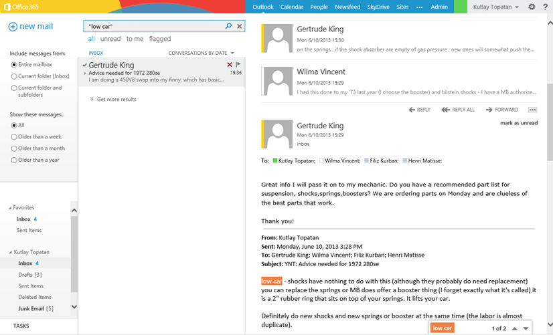
Task: Click the new mail plus icon
Action: [13, 27]
